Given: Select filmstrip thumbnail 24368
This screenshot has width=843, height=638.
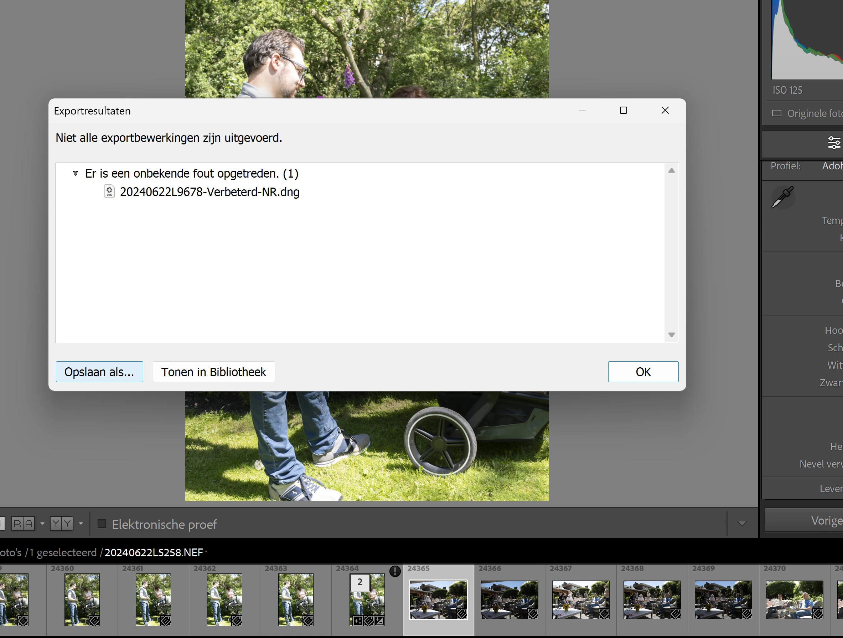Looking at the screenshot, I should tap(652, 599).
